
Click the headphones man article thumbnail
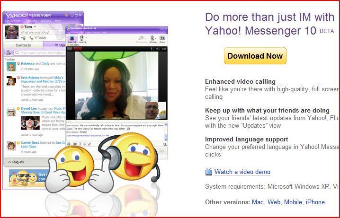[30, 123]
